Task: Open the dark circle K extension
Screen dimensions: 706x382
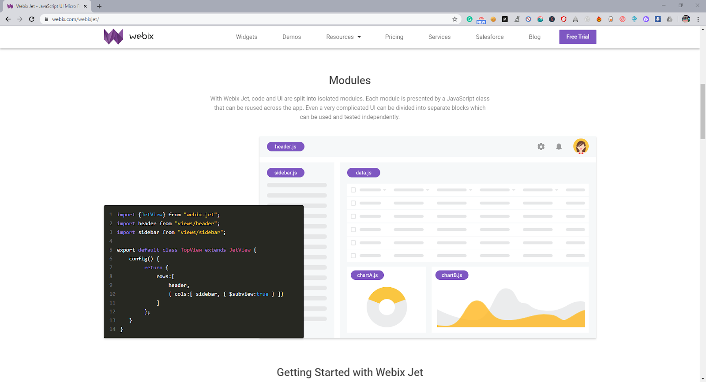Action: [552, 19]
